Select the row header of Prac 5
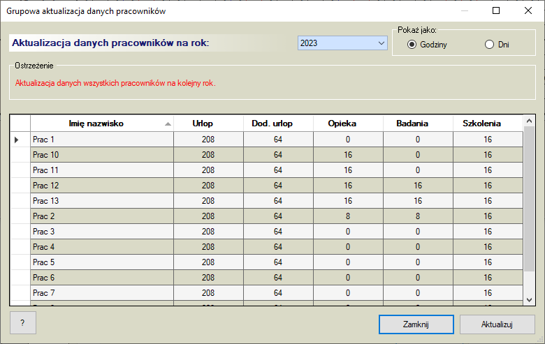 pyautogui.click(x=20, y=262)
